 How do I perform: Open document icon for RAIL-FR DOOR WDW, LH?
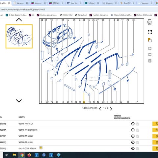pos(138,149)
